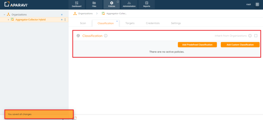The width and height of the screenshot is (263, 120).
Task: Enable Inherit from Organizations checkbox
Action: tap(256, 36)
